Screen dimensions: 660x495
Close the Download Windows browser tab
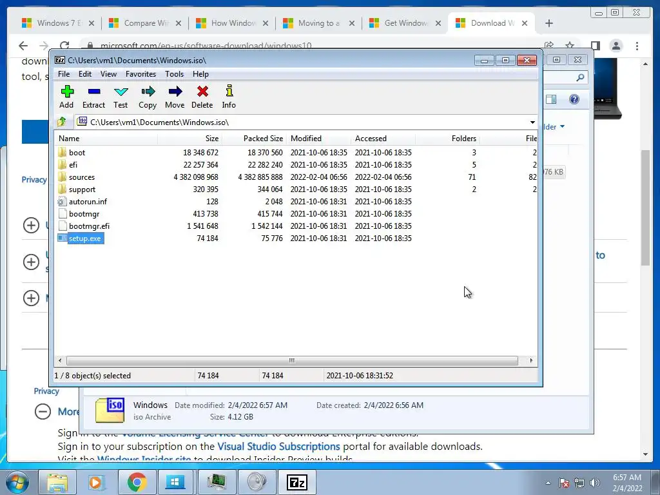[525, 23]
